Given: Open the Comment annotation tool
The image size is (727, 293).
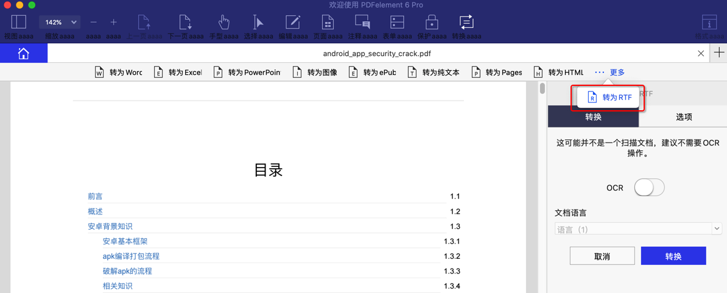Looking at the screenshot, I should pyautogui.click(x=362, y=23).
